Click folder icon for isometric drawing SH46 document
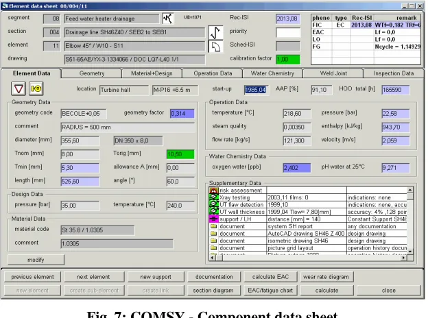This screenshot has width=428, height=318. [213, 241]
